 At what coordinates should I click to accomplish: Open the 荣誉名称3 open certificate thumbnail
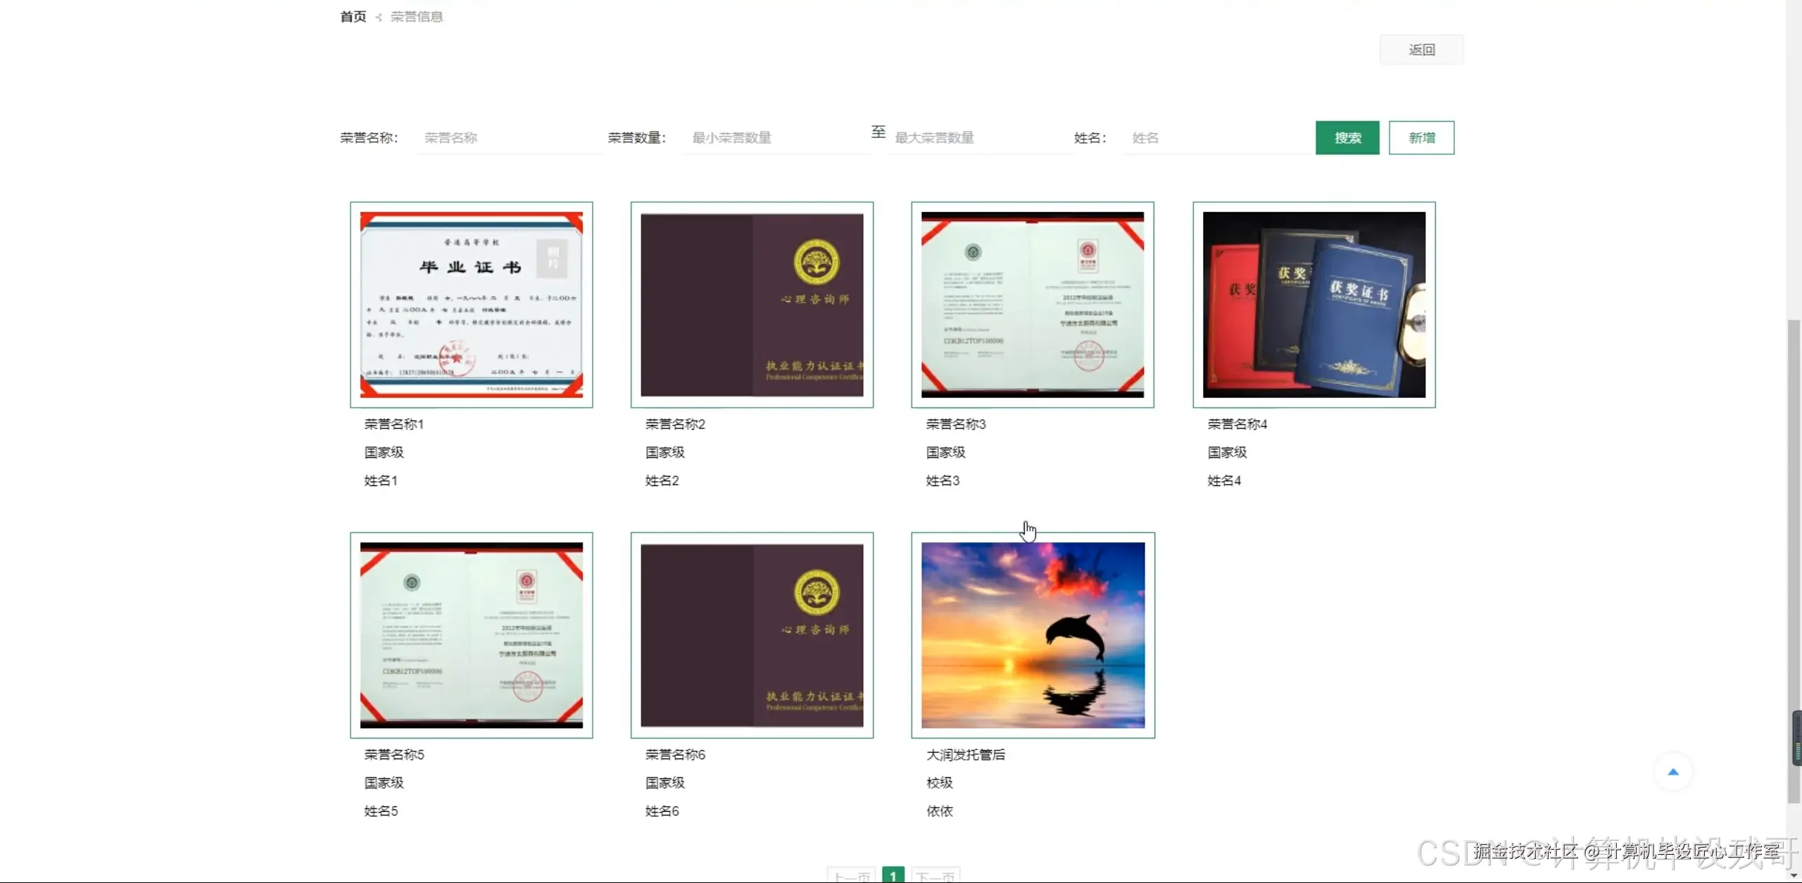point(1032,305)
